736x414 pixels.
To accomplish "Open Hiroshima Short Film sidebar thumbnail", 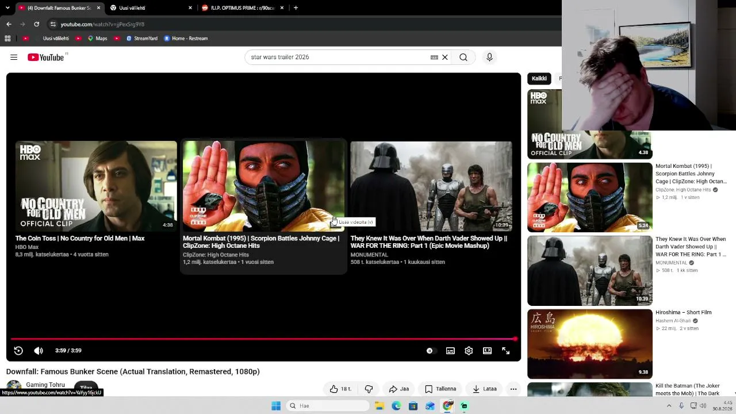I will pos(589,344).
